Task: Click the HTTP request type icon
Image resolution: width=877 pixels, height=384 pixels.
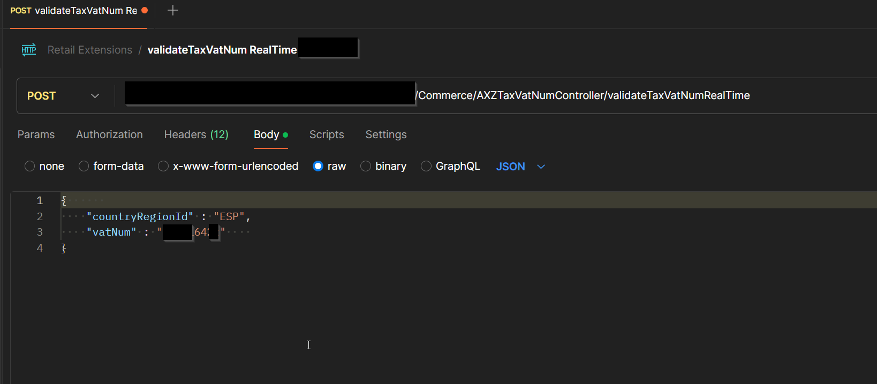Action: point(28,50)
